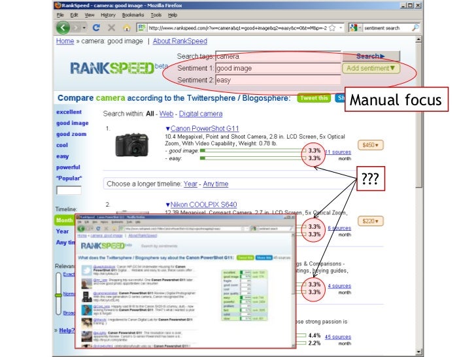Open the Nikon COOLPIX S640 link

[x=204, y=205]
